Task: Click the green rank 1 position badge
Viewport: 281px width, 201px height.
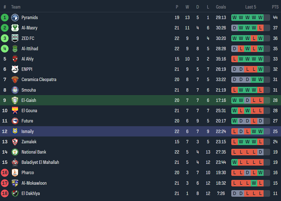Action: [5, 18]
